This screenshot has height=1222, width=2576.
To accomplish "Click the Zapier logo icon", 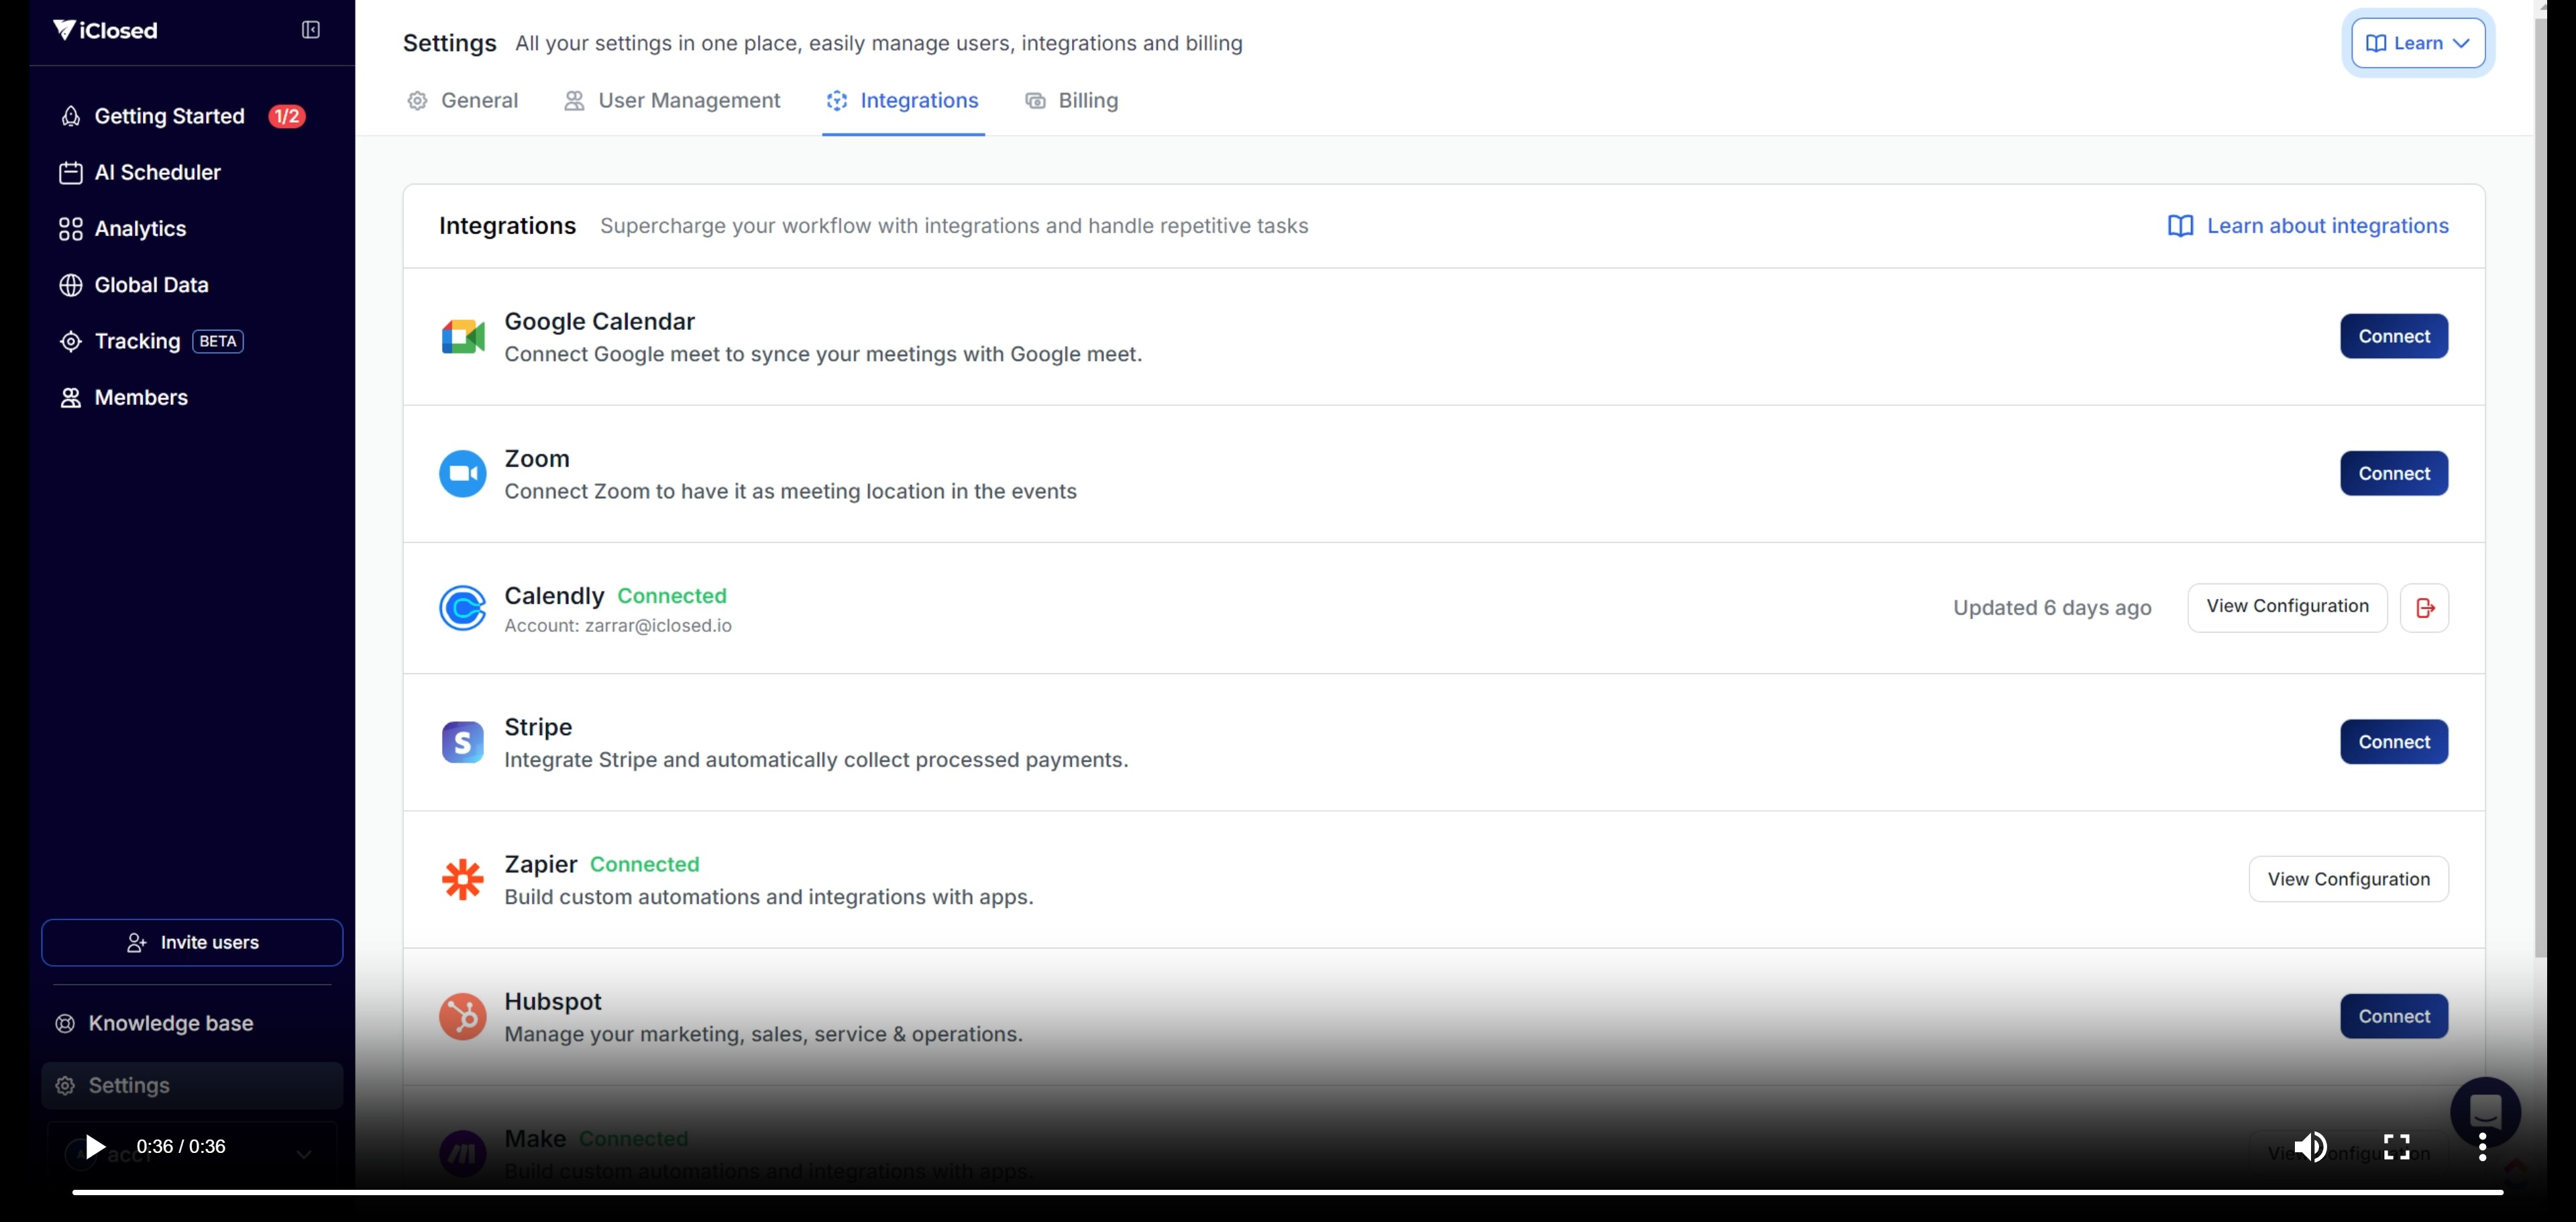I will coord(463,879).
